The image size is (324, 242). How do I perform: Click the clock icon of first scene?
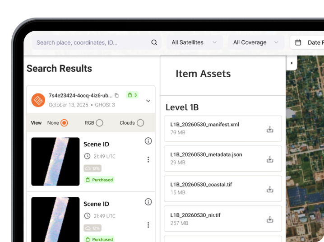(x=87, y=156)
